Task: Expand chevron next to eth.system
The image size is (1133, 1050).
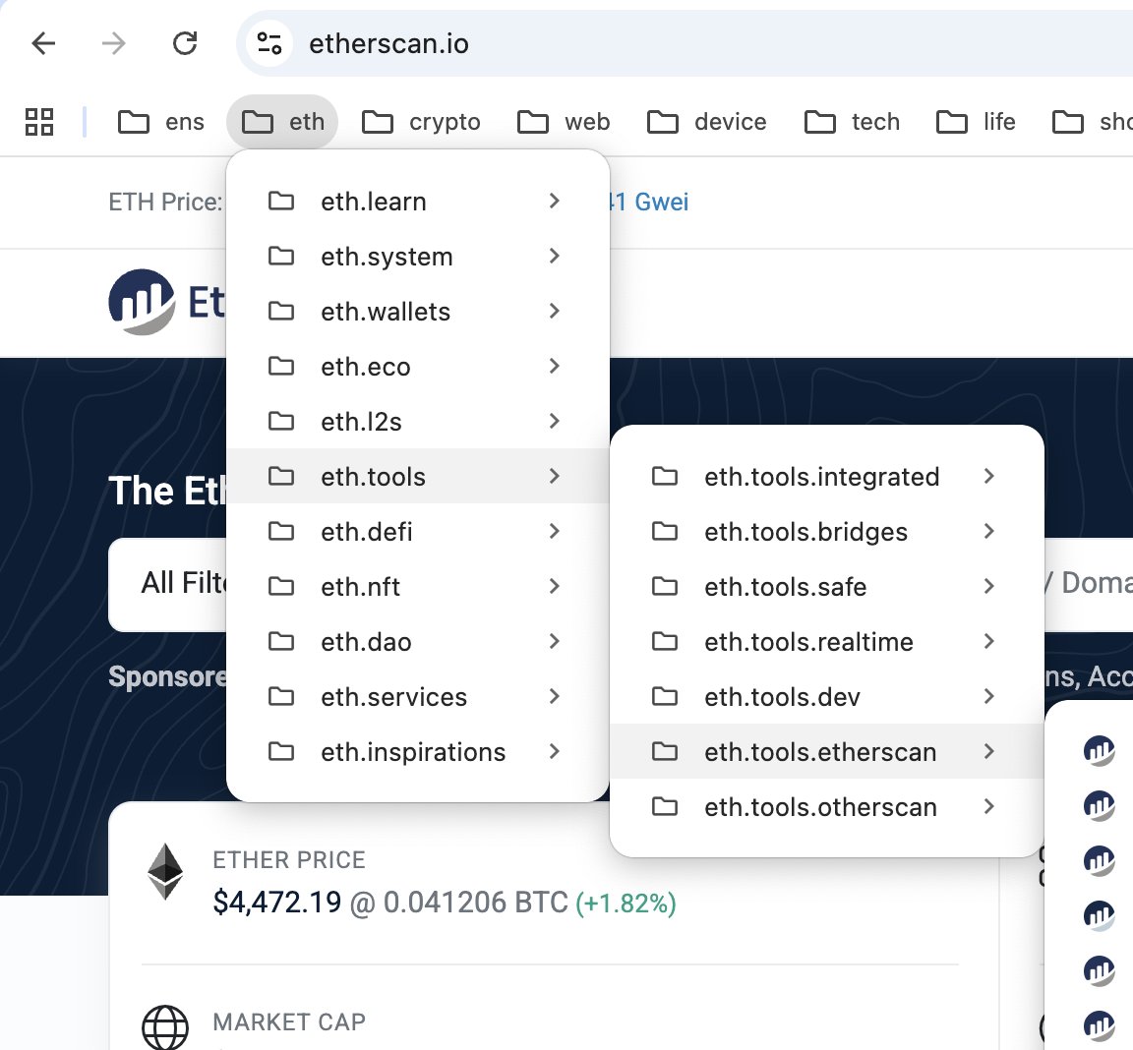Action: 555,256
